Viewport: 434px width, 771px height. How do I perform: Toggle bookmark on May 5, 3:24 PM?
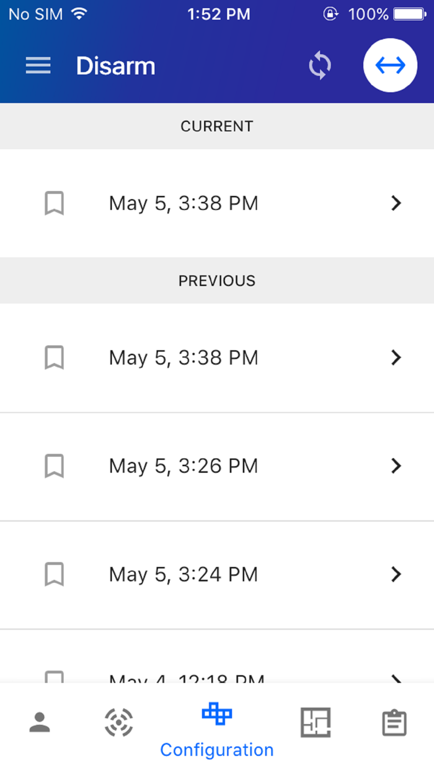point(55,575)
